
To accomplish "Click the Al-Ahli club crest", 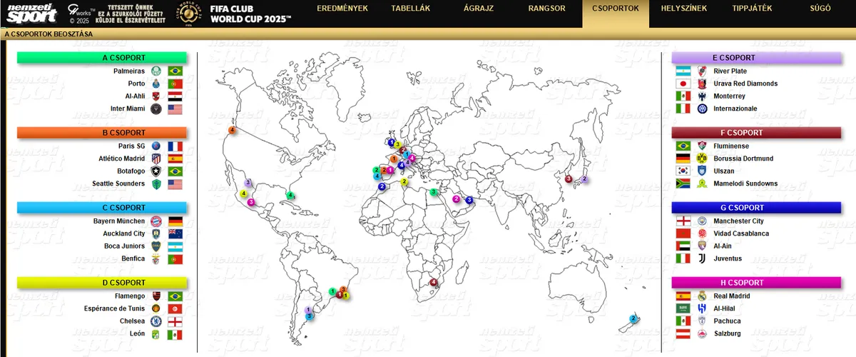I will pyautogui.click(x=156, y=96).
